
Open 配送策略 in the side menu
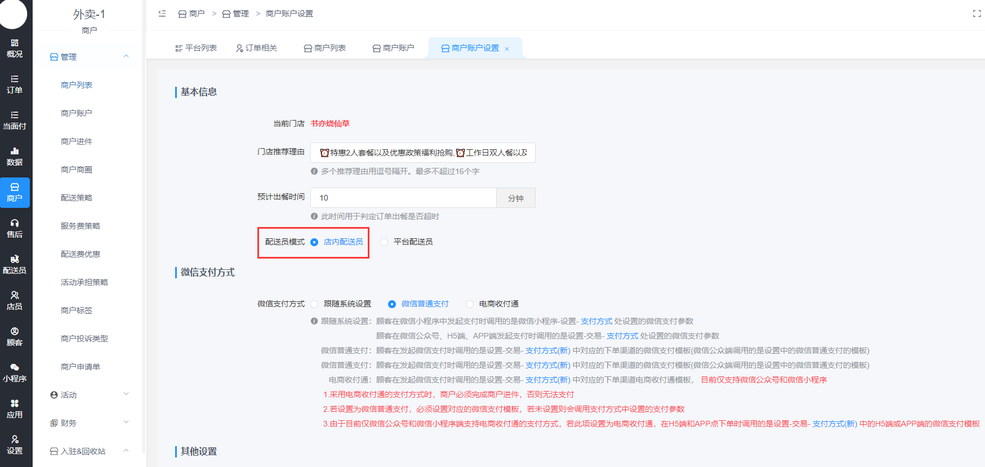point(77,198)
